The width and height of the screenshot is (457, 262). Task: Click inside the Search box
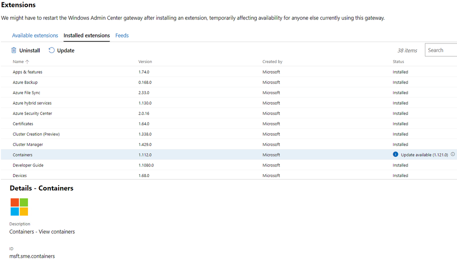pos(441,50)
